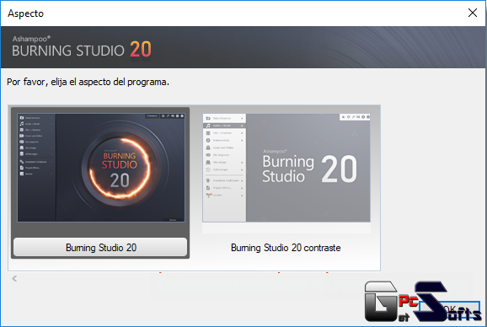Click the GetPCSofts watermark logo
487x327 pixels.
pos(422,301)
